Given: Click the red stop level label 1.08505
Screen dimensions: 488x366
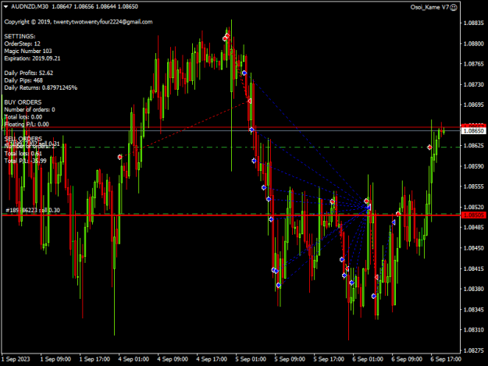Looking at the screenshot, I should 473,215.
